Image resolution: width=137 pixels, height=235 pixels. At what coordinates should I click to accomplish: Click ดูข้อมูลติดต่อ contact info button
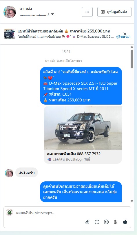114,12
